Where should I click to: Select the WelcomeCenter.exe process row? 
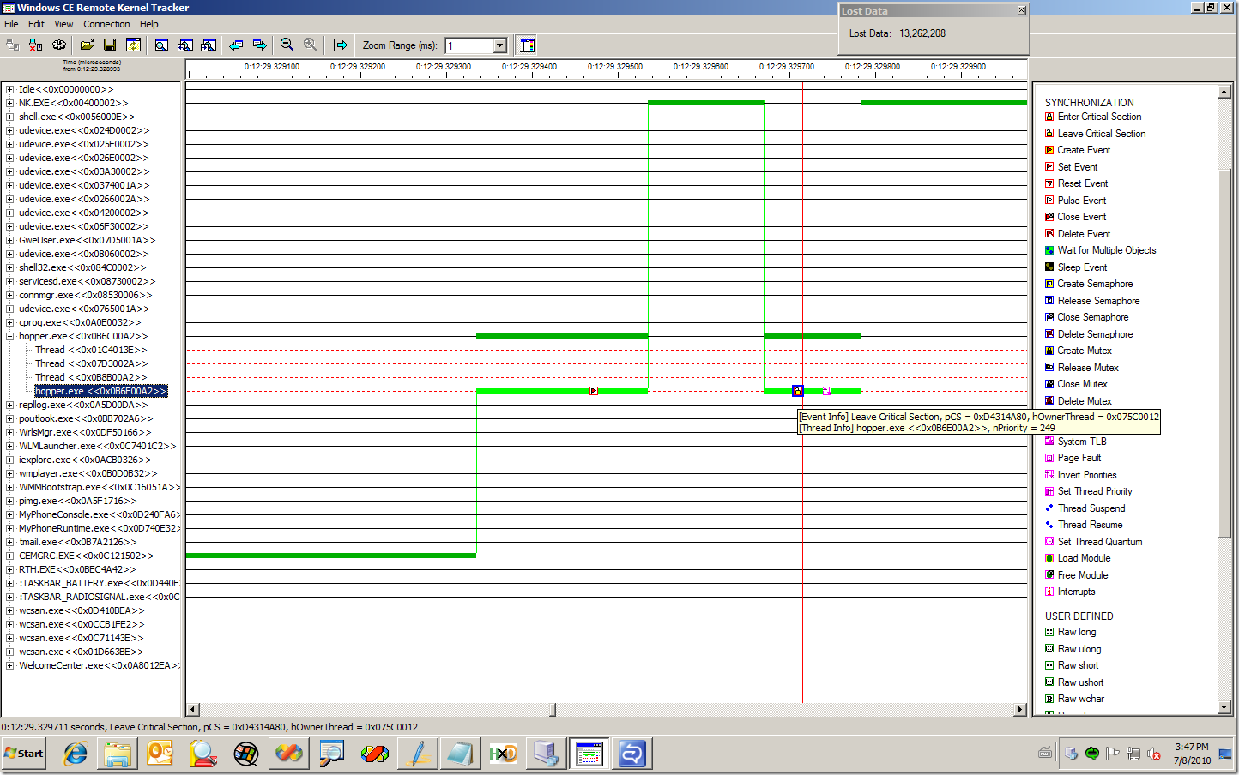coord(100,665)
